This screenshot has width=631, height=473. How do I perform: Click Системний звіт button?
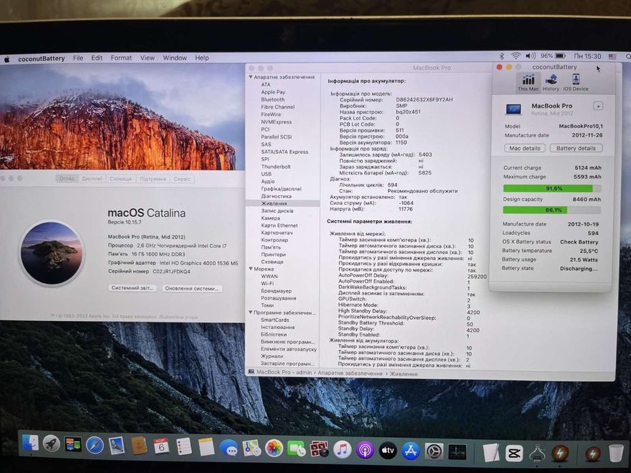pos(133,288)
